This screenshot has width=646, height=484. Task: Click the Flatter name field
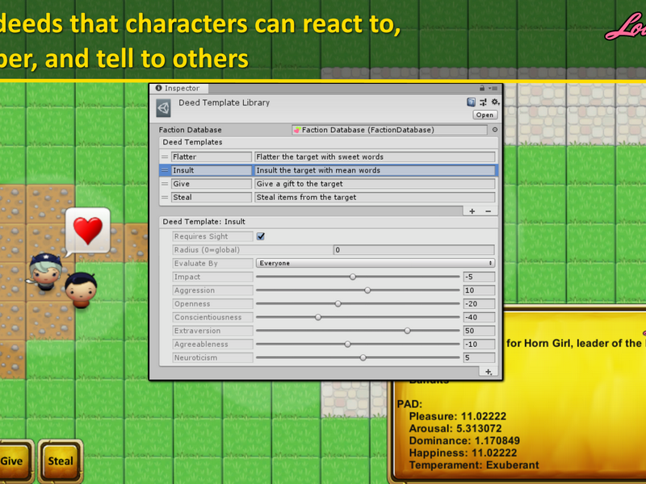[x=212, y=156]
